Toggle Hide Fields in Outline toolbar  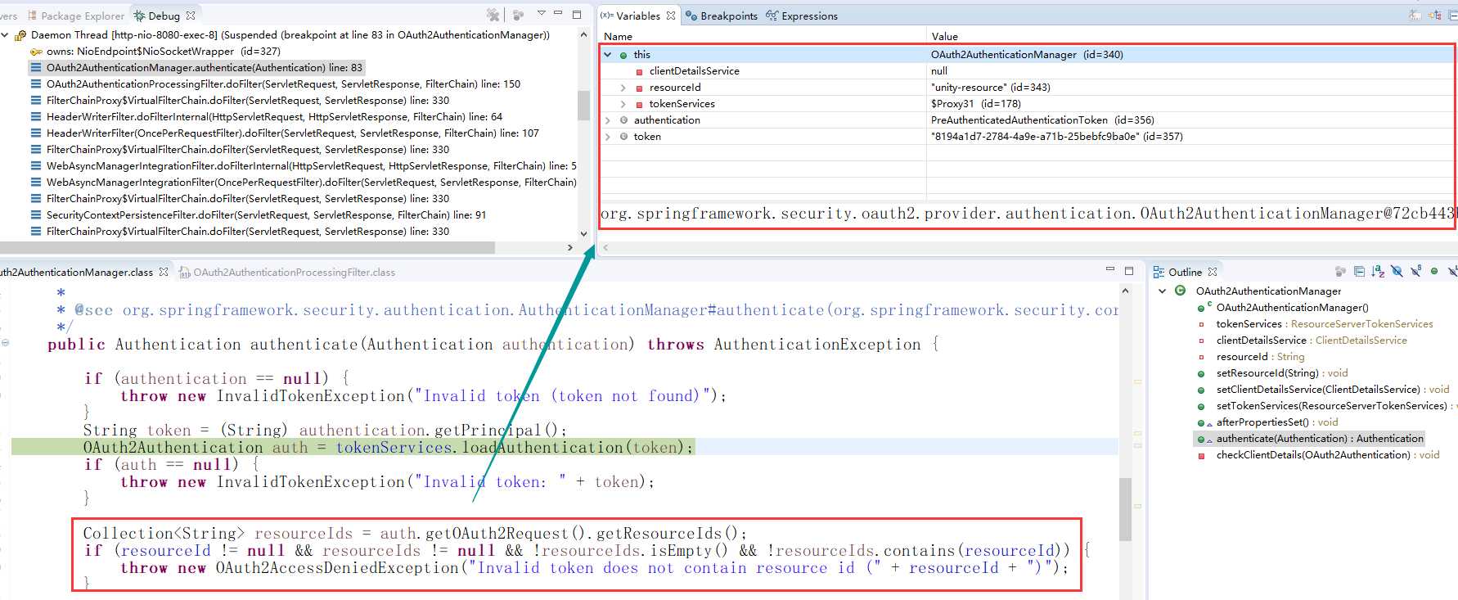coord(1397,271)
